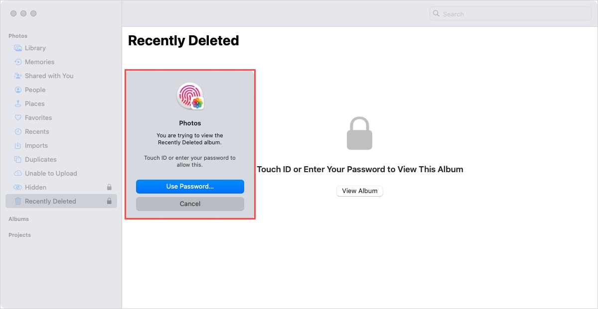Open the Favorites heart icon
Screen dimensions: 598x309
17,117
